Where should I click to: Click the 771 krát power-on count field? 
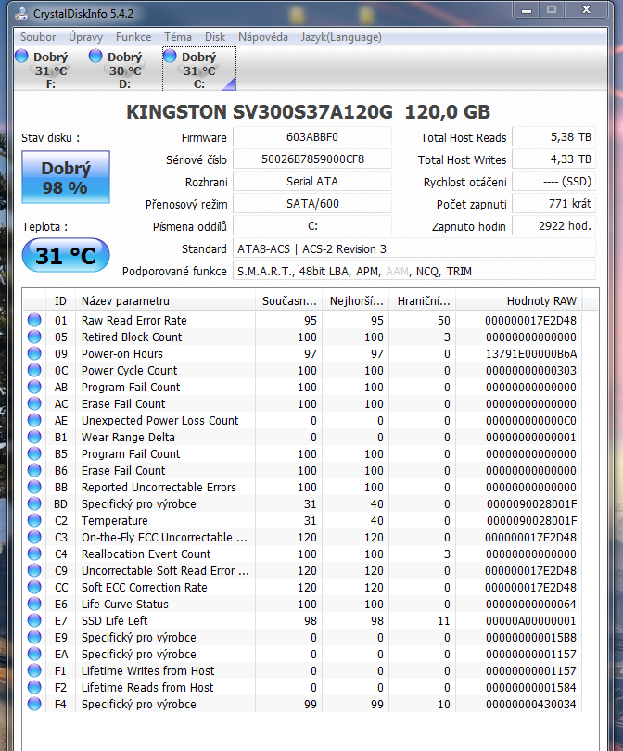point(554,204)
